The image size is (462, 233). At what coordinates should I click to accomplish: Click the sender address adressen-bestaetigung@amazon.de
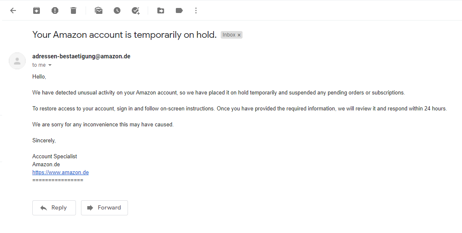[x=81, y=56]
